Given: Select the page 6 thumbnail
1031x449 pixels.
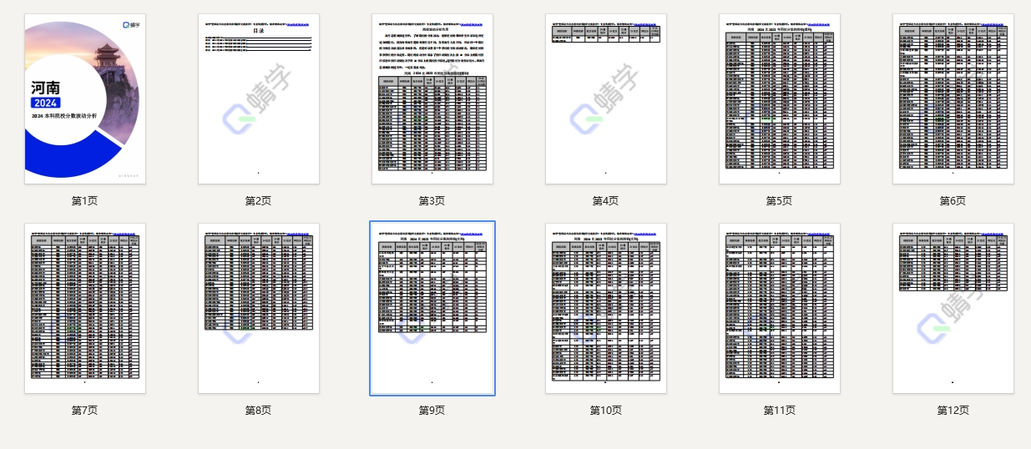Looking at the screenshot, I should (x=953, y=98).
